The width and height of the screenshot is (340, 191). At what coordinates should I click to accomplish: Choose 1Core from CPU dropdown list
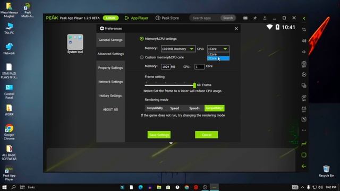click(x=218, y=54)
